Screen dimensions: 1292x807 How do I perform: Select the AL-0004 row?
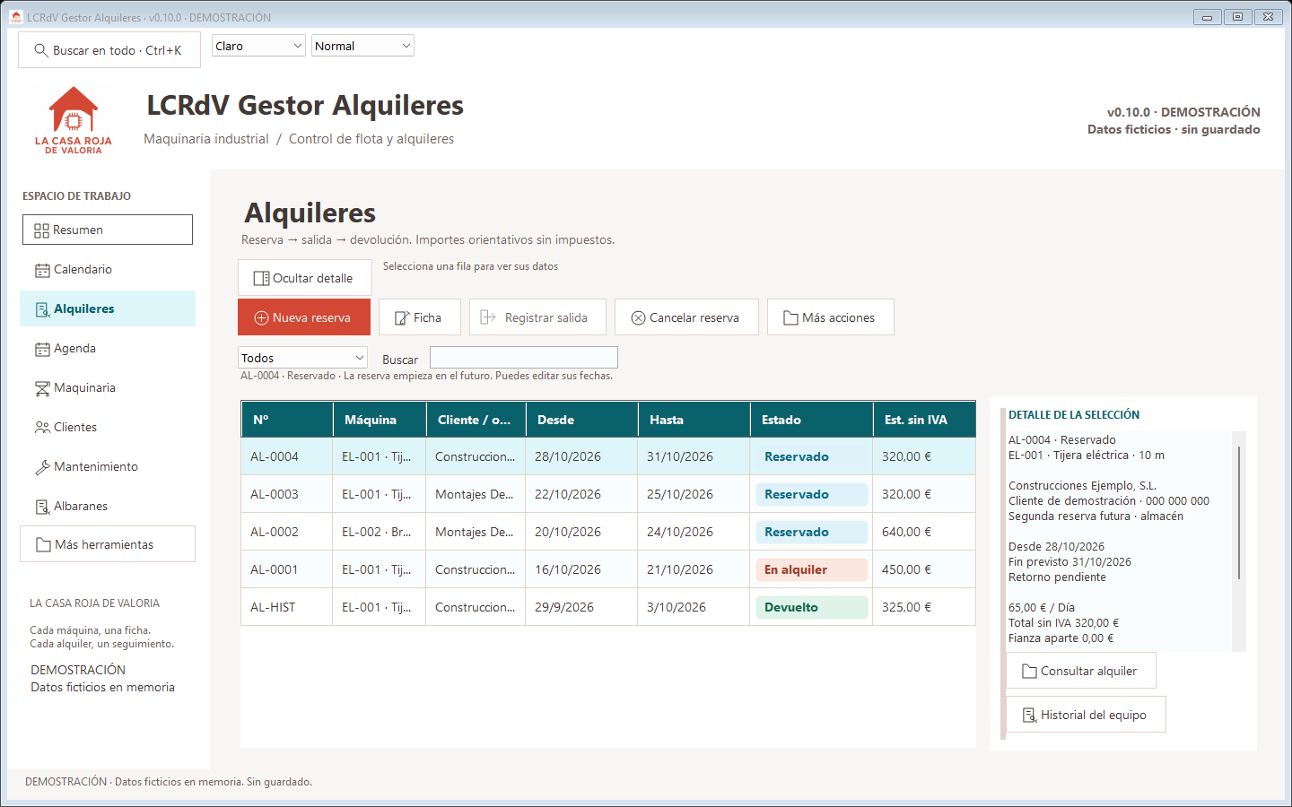click(608, 456)
